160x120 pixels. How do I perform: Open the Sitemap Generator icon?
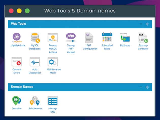143,38
